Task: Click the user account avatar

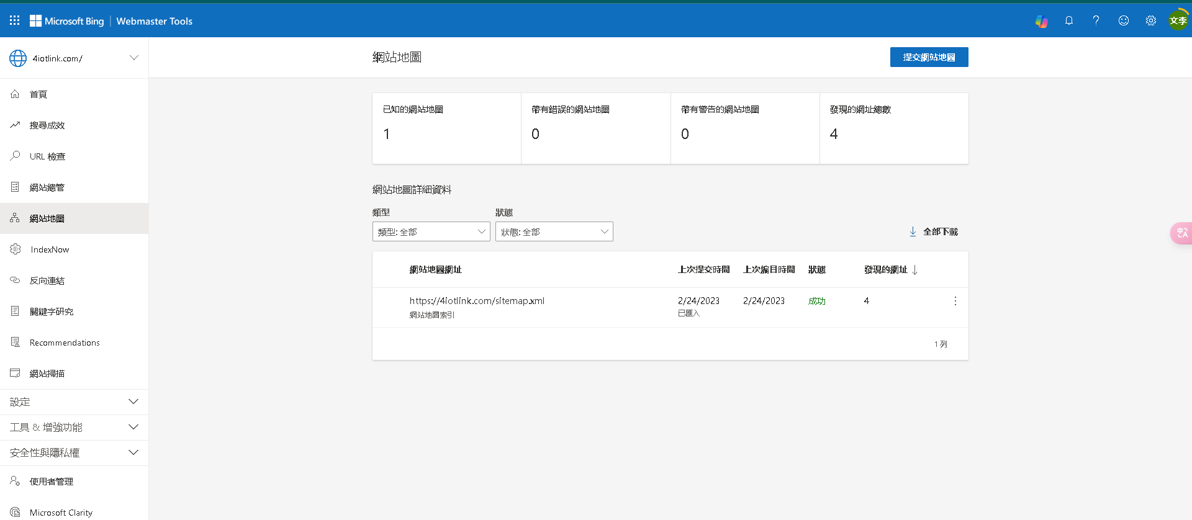Action: 1178,20
